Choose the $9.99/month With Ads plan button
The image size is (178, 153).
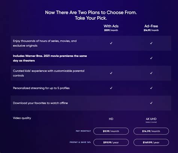[111, 131]
